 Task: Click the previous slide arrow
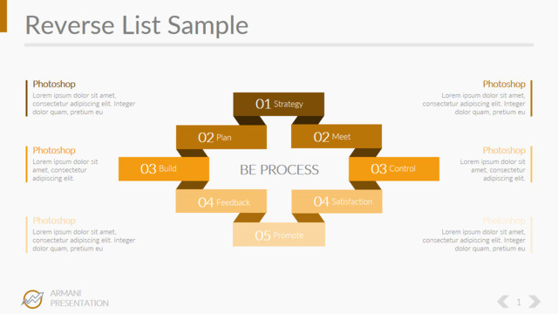503,302
